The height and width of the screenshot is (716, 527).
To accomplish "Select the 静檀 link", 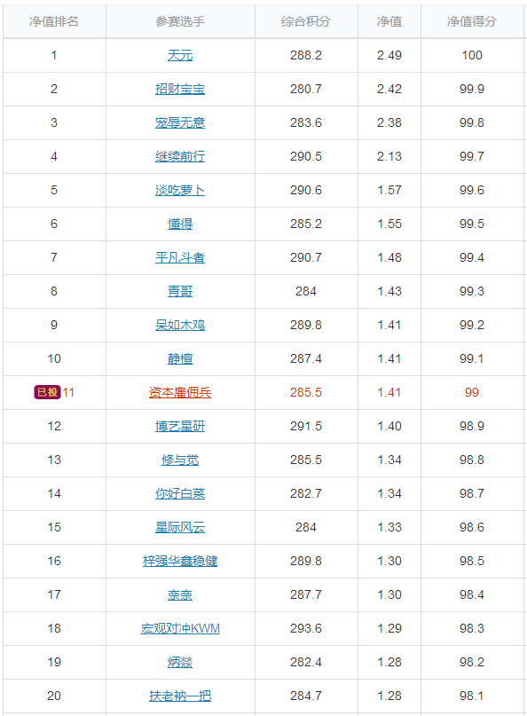I will (x=180, y=359).
